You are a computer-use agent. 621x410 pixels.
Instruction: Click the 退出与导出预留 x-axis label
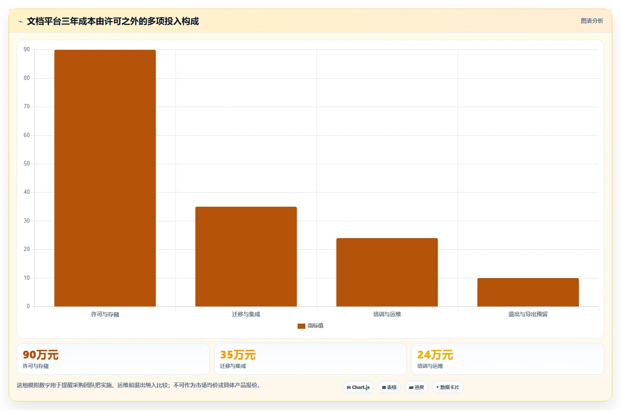tap(528, 315)
